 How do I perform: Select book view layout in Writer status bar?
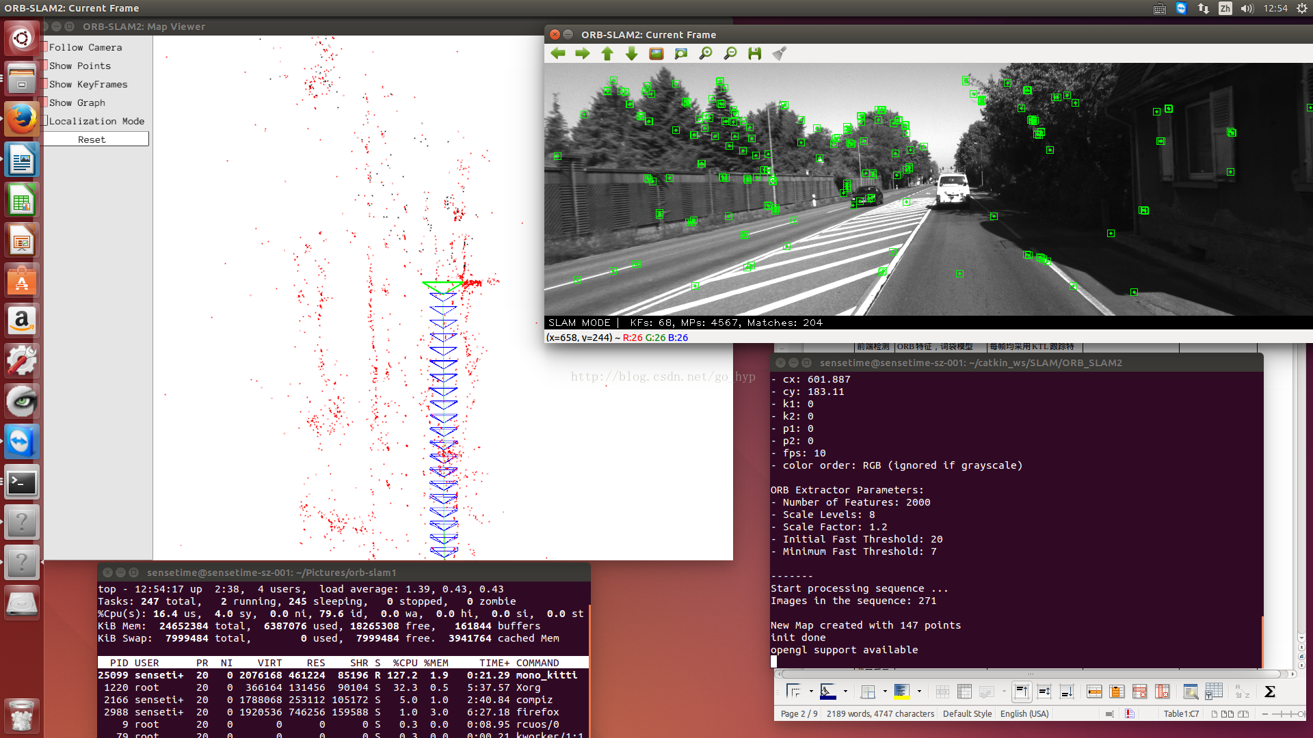point(1243,713)
